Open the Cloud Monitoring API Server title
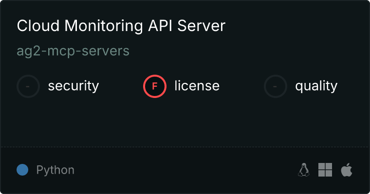Viewport: 370px width, 194px height. [x=121, y=26]
